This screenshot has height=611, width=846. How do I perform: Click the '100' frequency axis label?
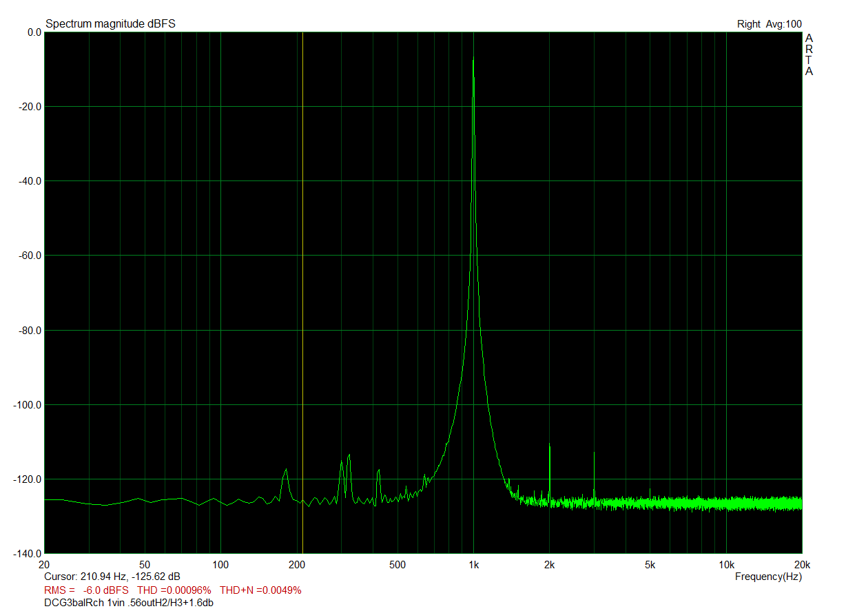pyautogui.click(x=220, y=565)
